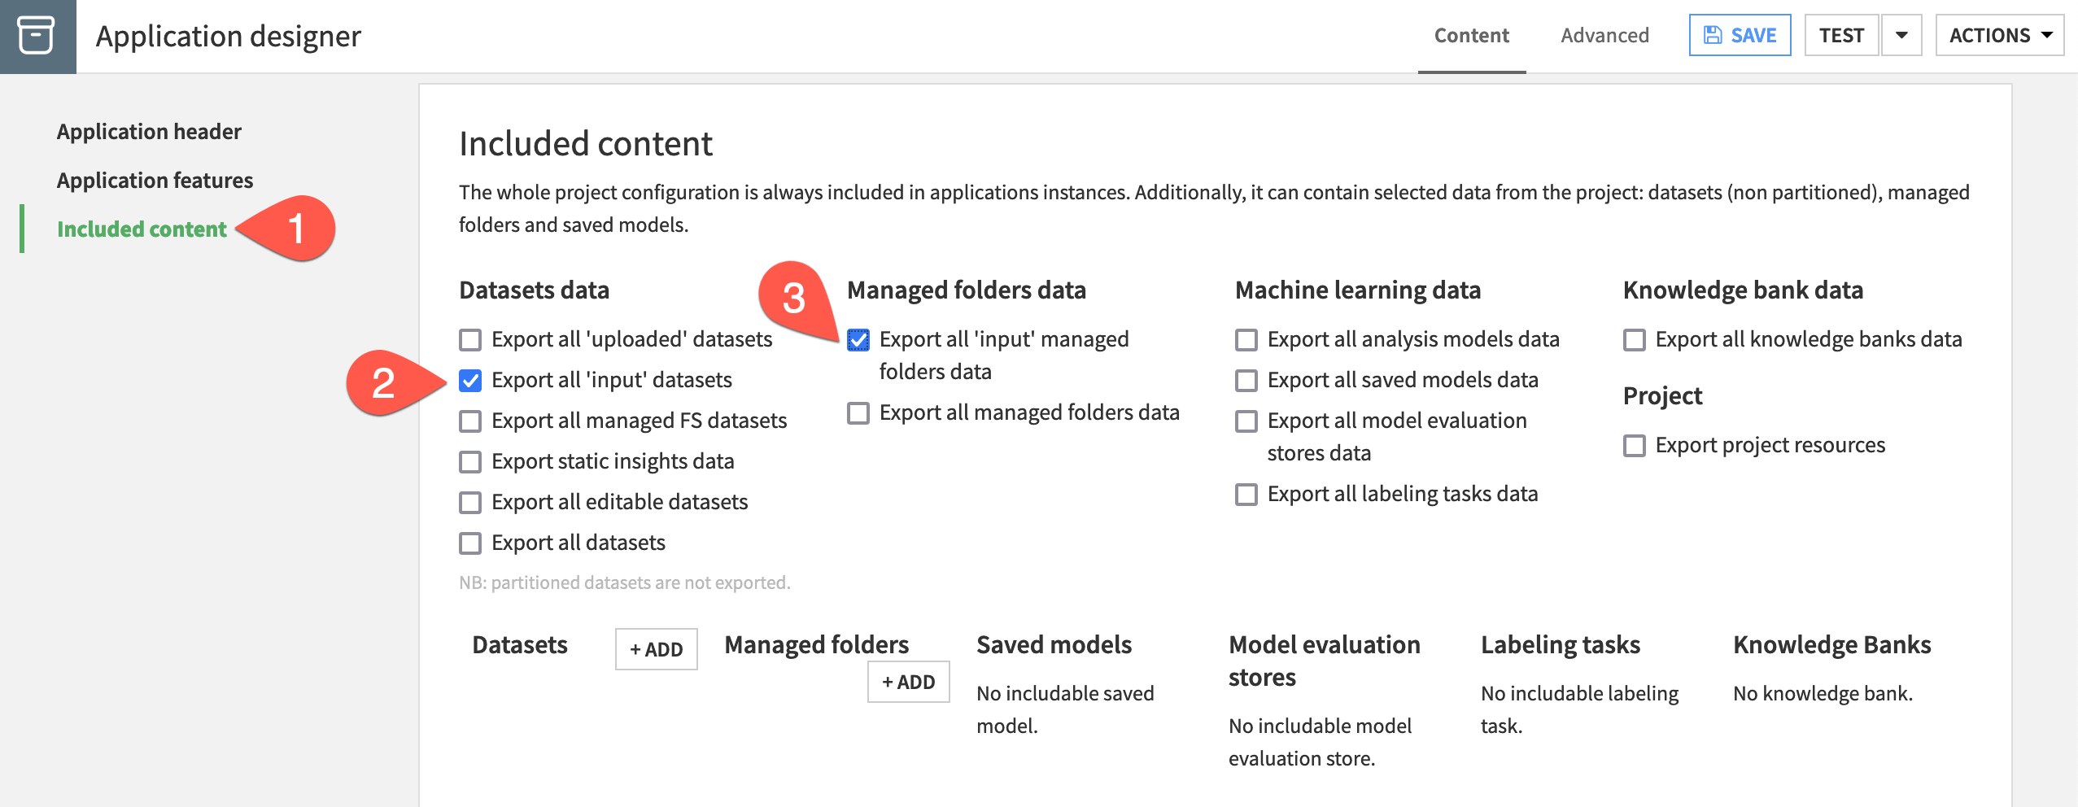Screen dimensions: 2078x807
Task: Click the 'Knowledge Banks' heading
Action: [x=1831, y=645]
